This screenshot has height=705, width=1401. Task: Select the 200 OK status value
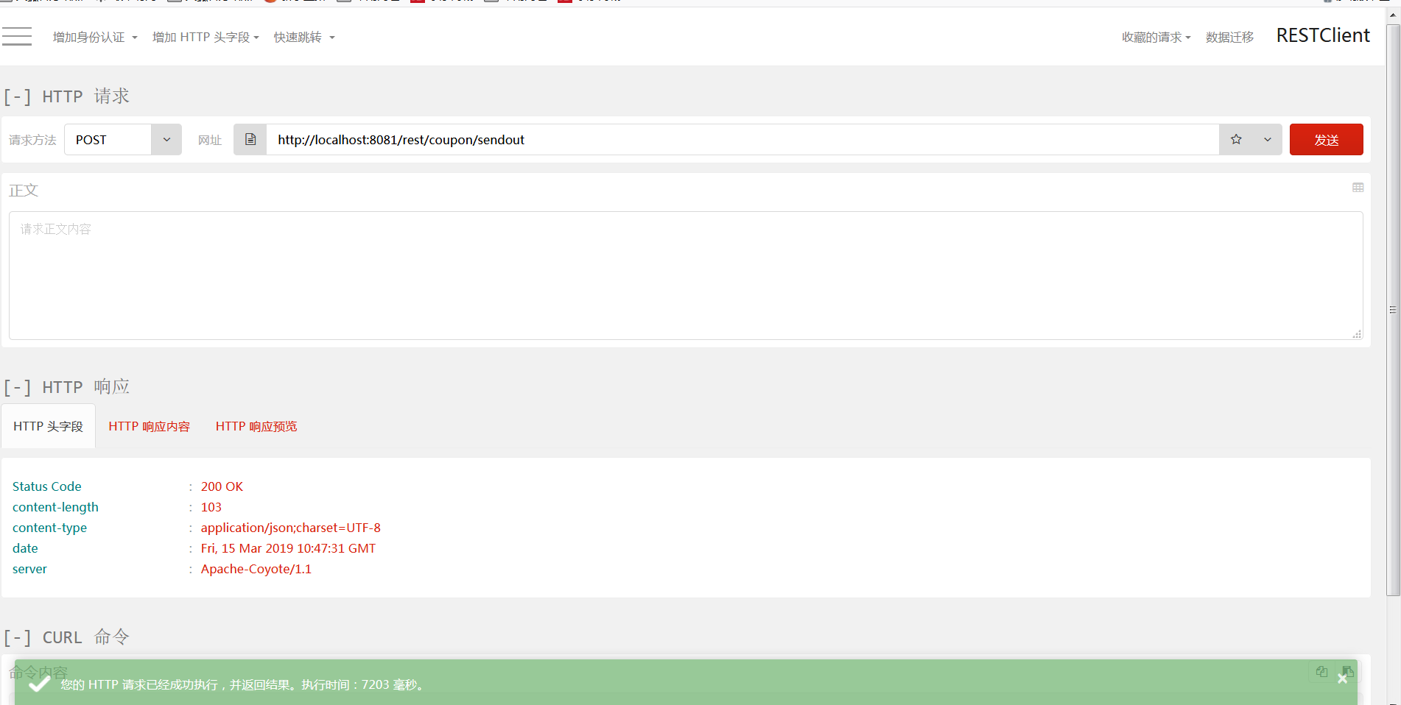click(222, 486)
